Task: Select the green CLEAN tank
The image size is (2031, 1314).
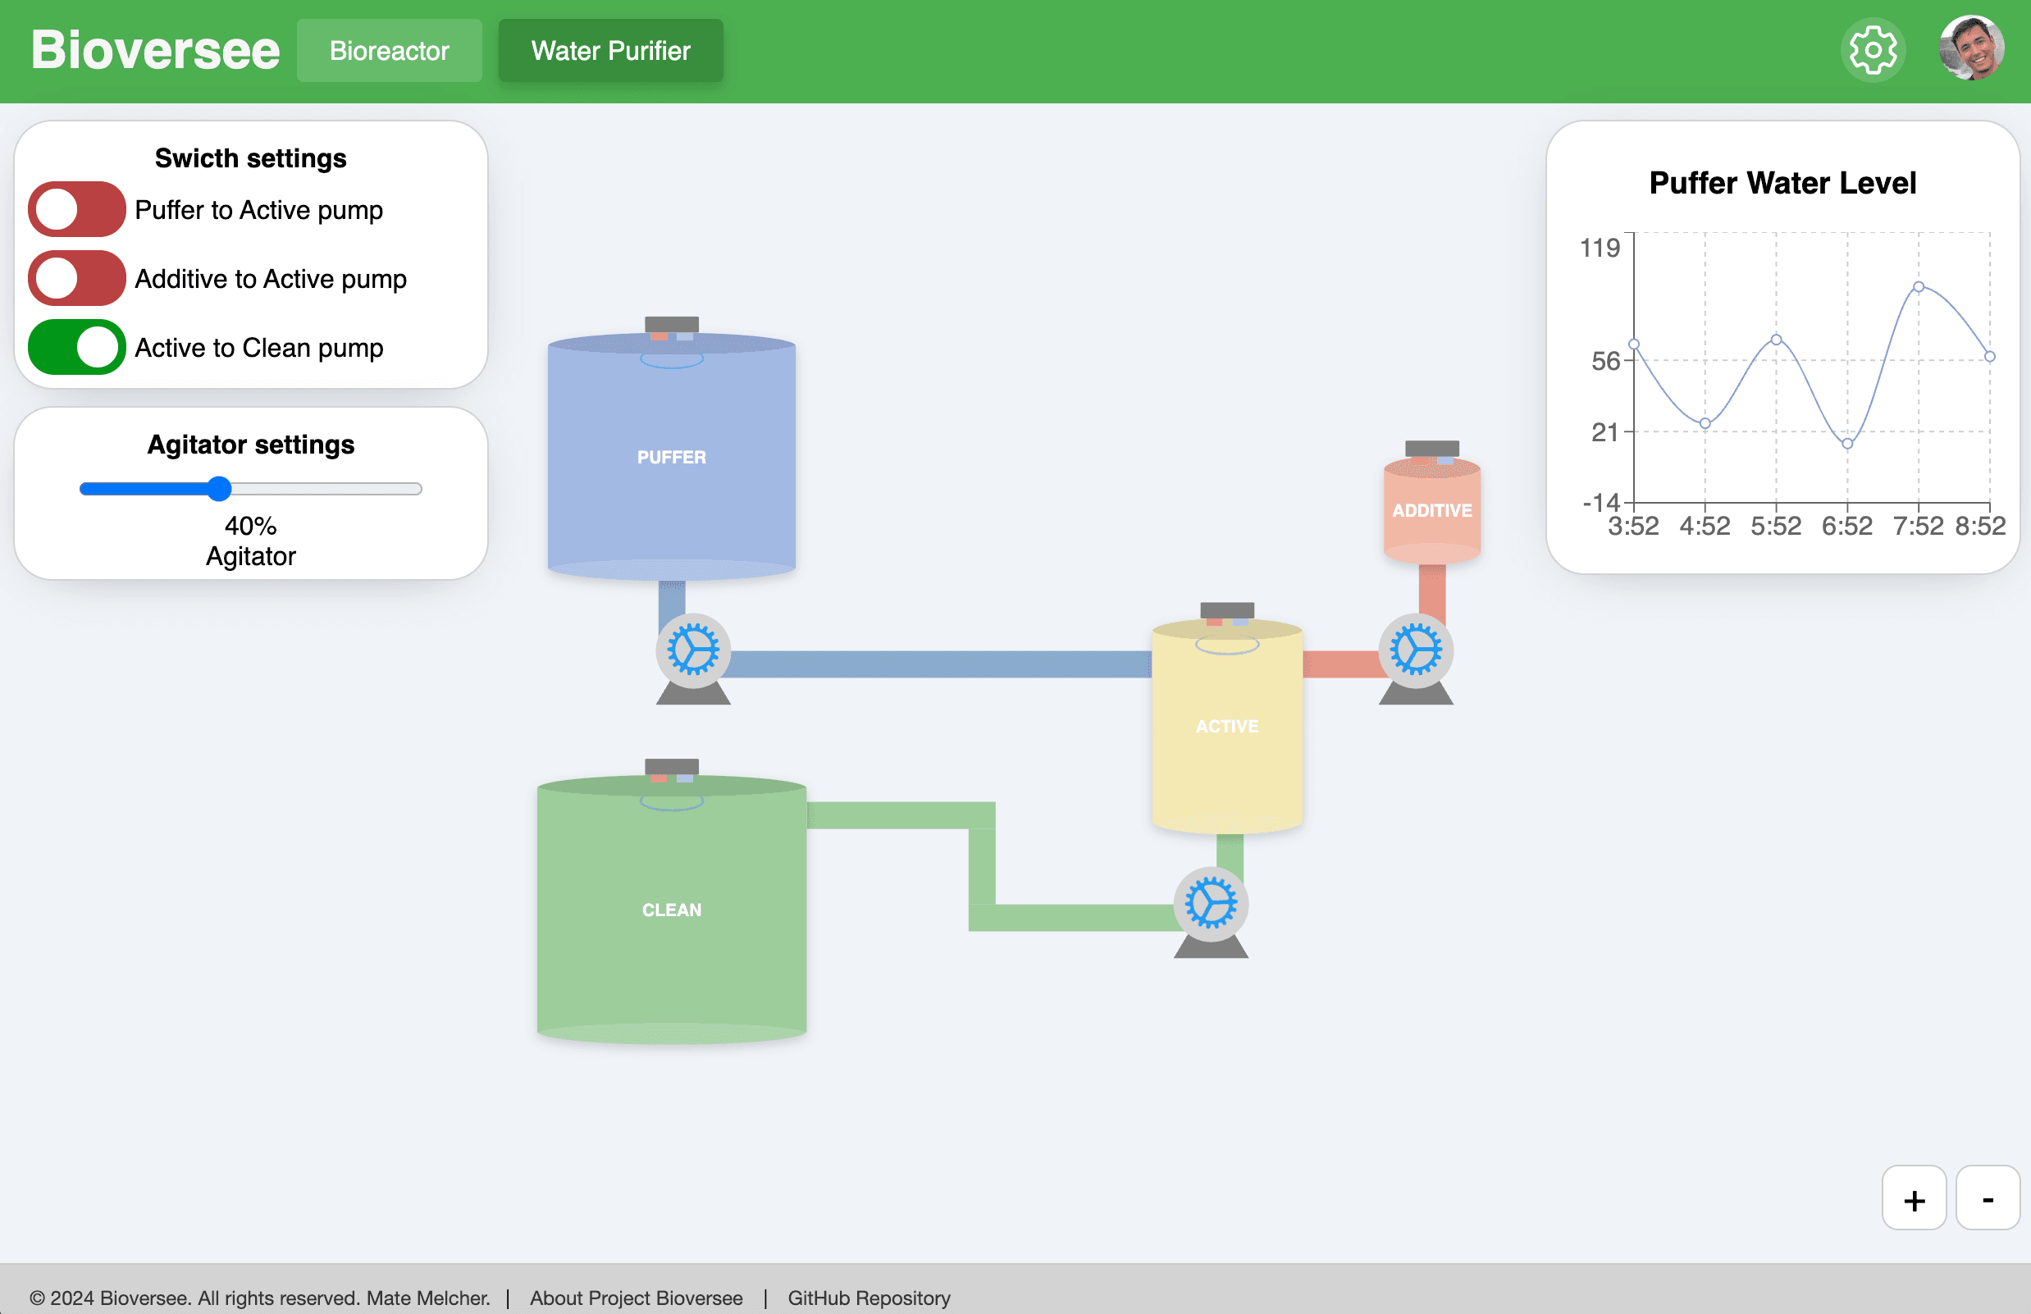Action: (x=672, y=910)
